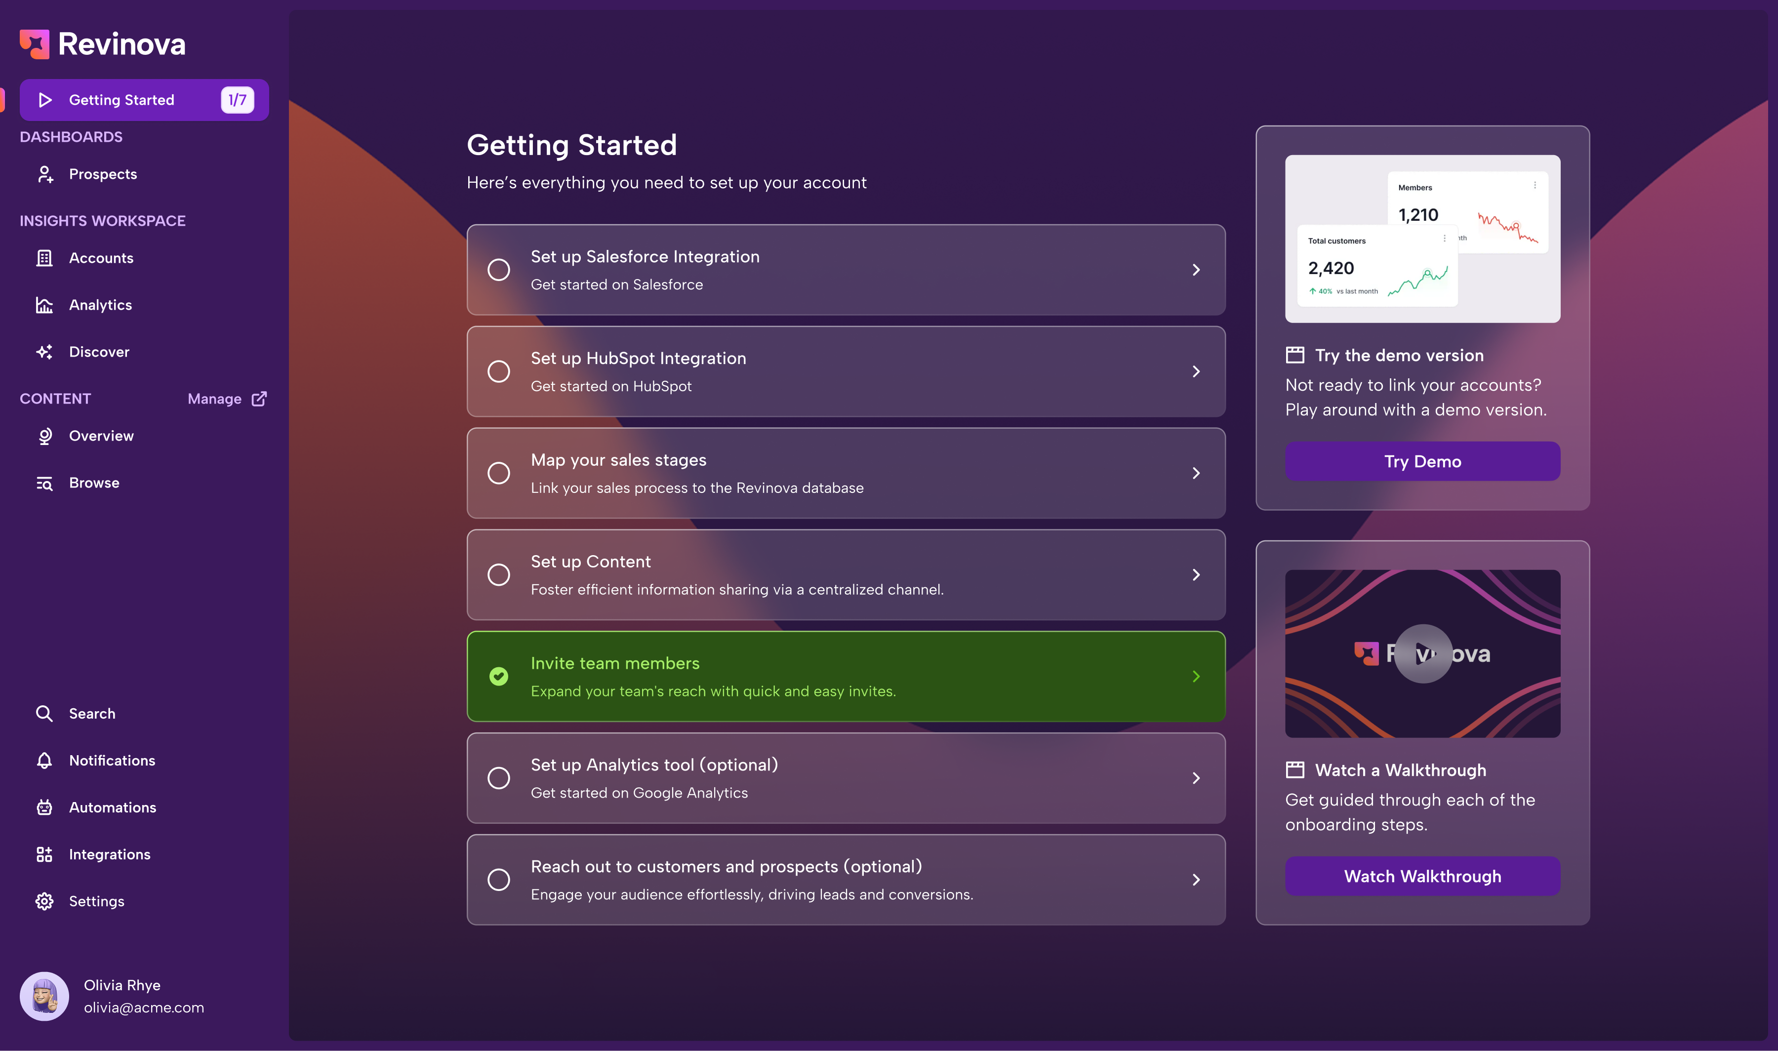1778x1051 pixels.
Task: Open the Integrations grid icon
Action: (x=44, y=854)
